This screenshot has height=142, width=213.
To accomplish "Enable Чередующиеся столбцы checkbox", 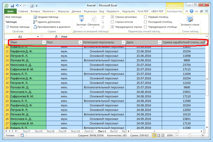I will point(145,27).
